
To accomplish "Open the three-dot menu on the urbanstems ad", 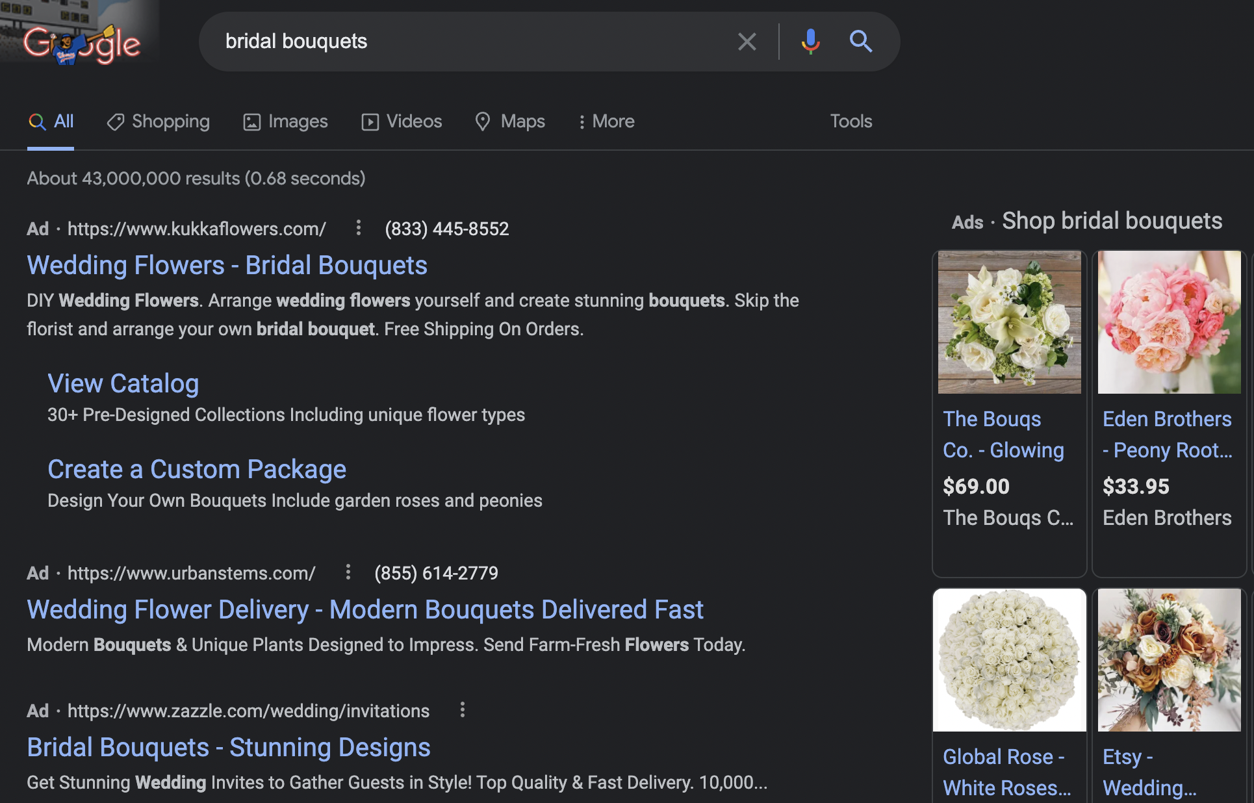I will [x=348, y=573].
